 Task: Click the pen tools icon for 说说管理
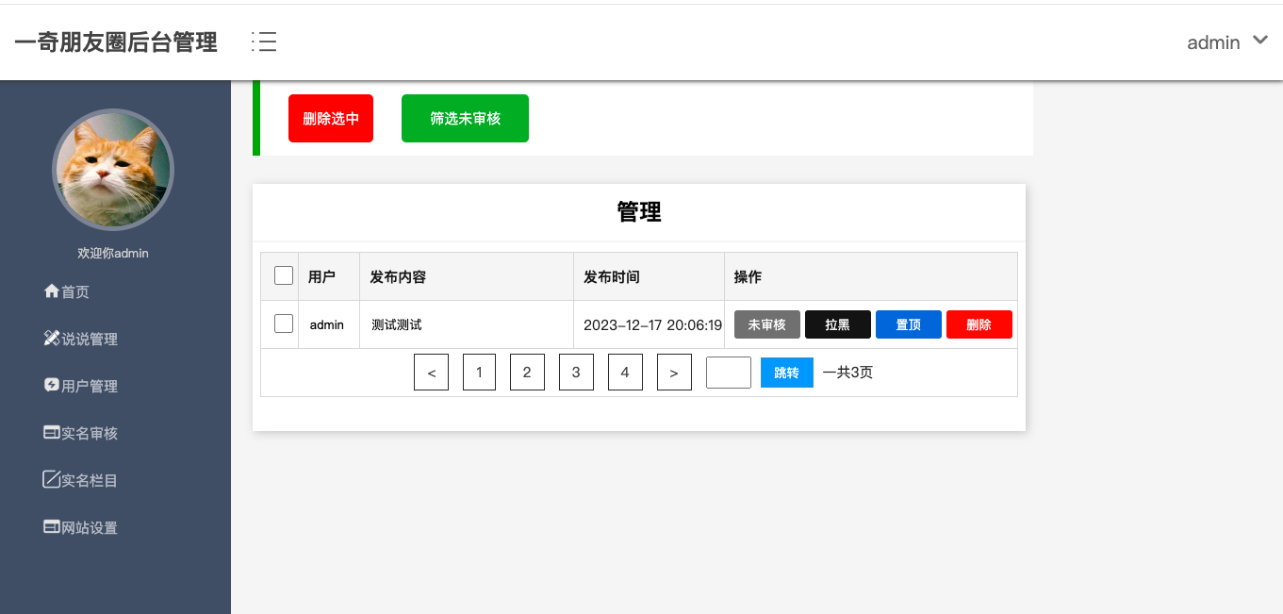[53, 339]
